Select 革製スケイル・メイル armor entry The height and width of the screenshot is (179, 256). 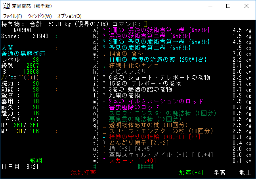coord(143,154)
